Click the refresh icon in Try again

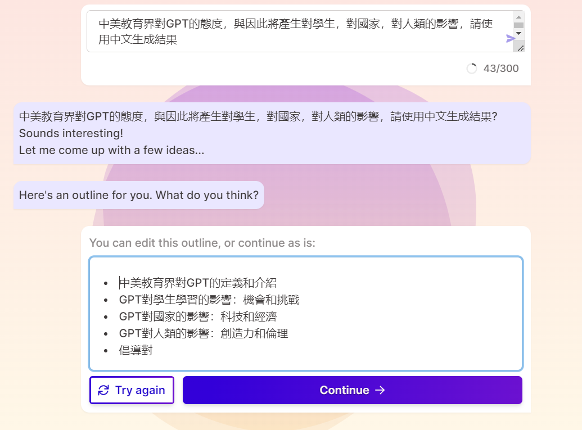[x=103, y=390]
